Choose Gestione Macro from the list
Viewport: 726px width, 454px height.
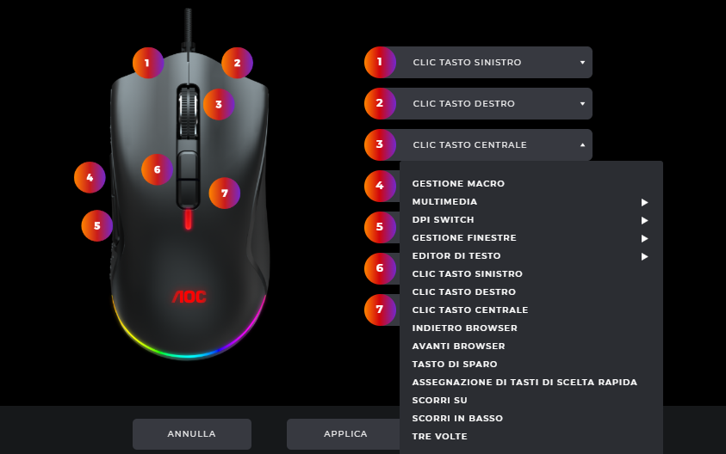pos(458,183)
